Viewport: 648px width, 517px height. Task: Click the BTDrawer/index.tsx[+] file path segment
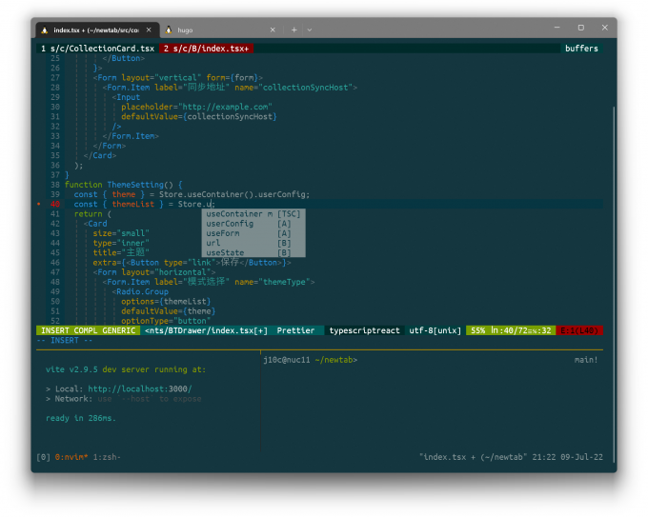tap(206, 330)
